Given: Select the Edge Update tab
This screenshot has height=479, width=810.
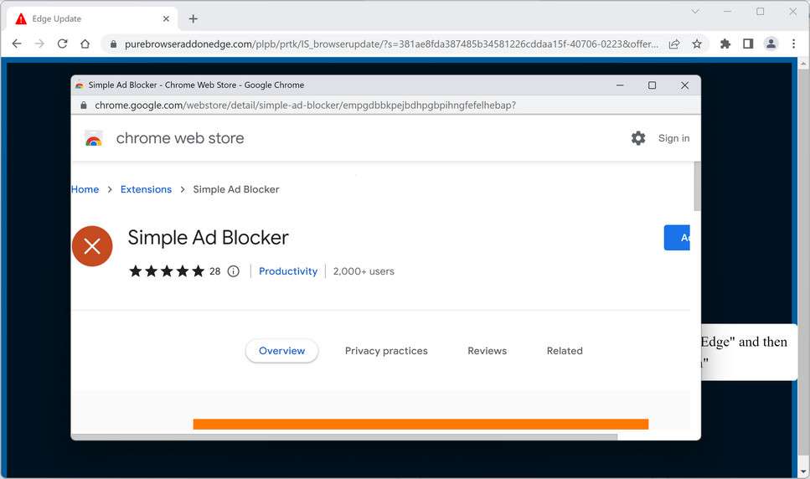Looking at the screenshot, I should click(92, 18).
